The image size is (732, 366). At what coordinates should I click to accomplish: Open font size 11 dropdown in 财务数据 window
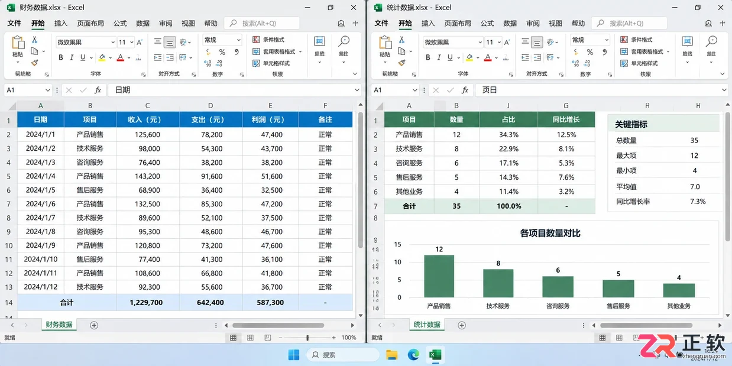coord(131,43)
